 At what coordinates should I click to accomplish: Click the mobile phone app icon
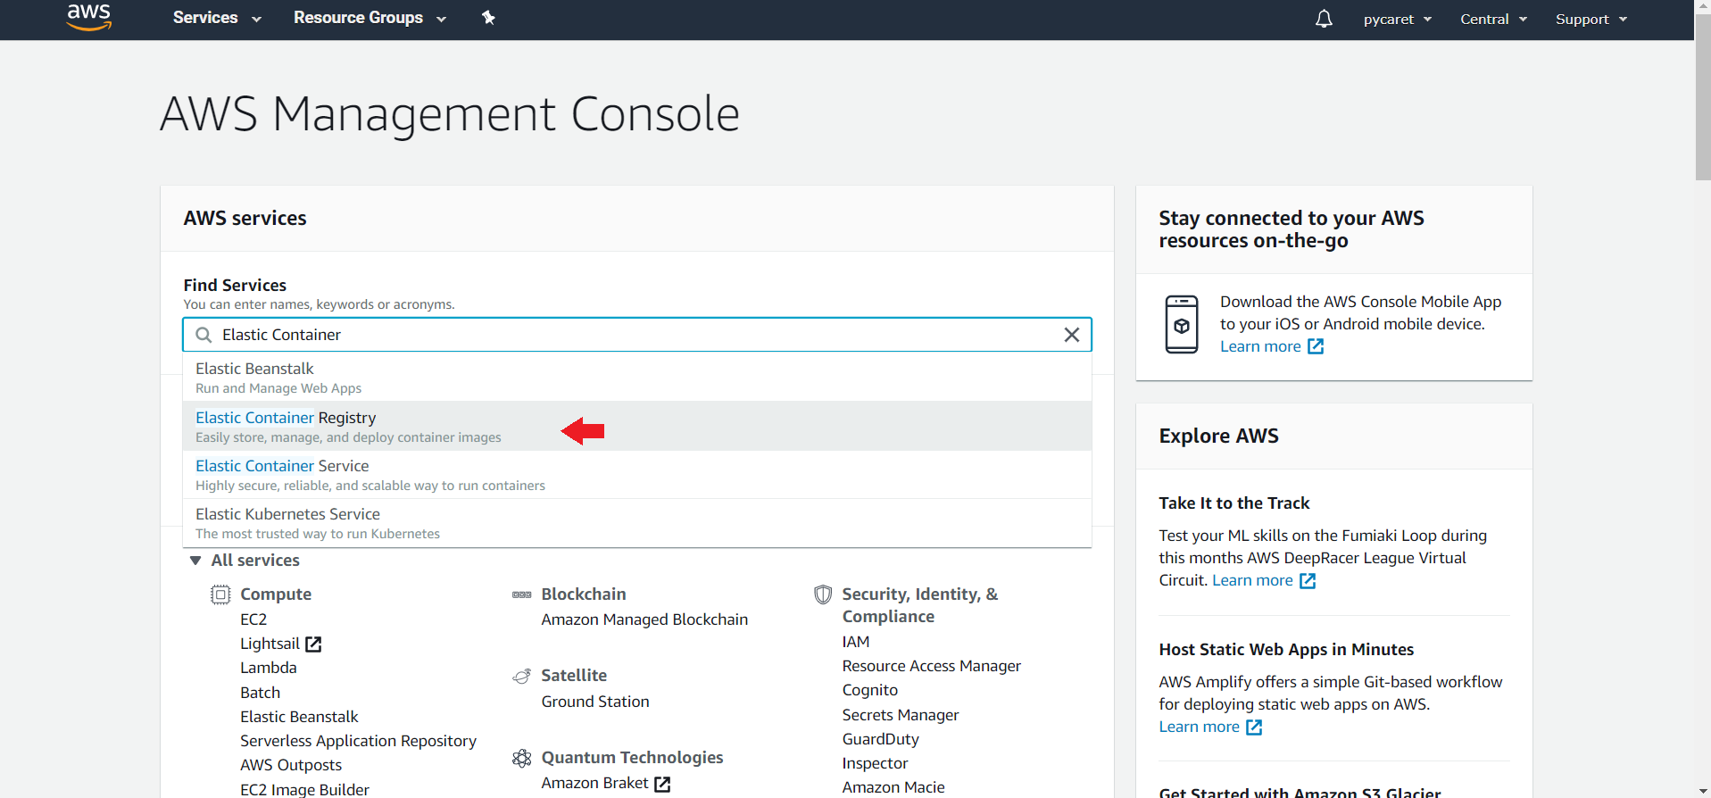(x=1181, y=324)
